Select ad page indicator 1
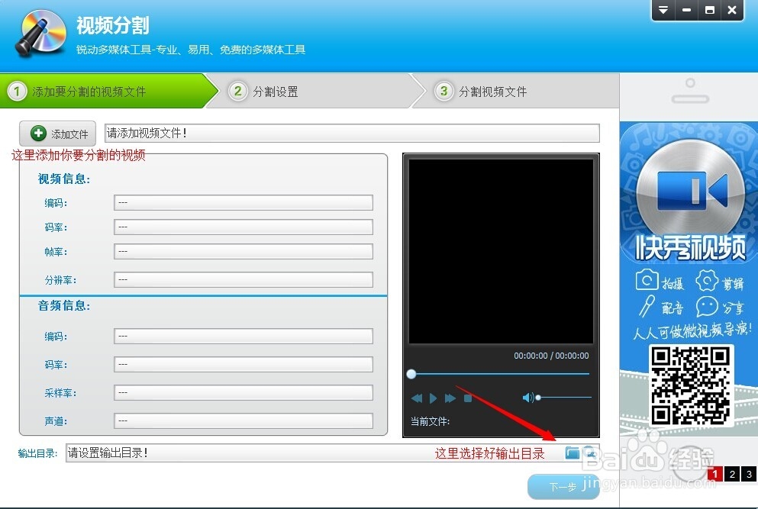The image size is (758, 509). tap(715, 474)
